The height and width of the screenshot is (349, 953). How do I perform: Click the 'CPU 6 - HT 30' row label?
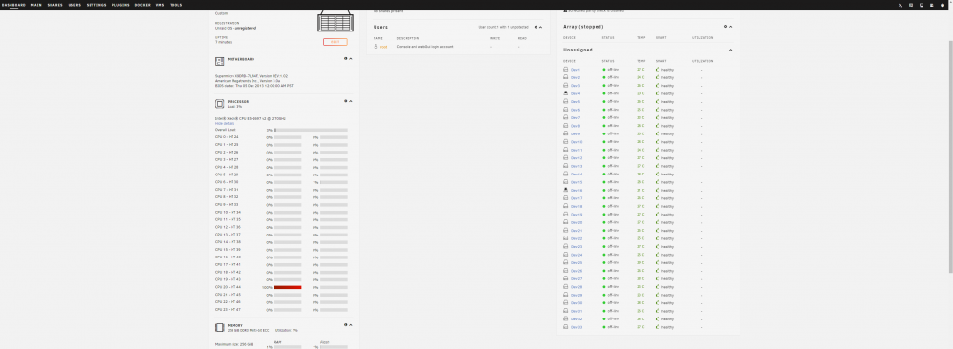click(227, 182)
